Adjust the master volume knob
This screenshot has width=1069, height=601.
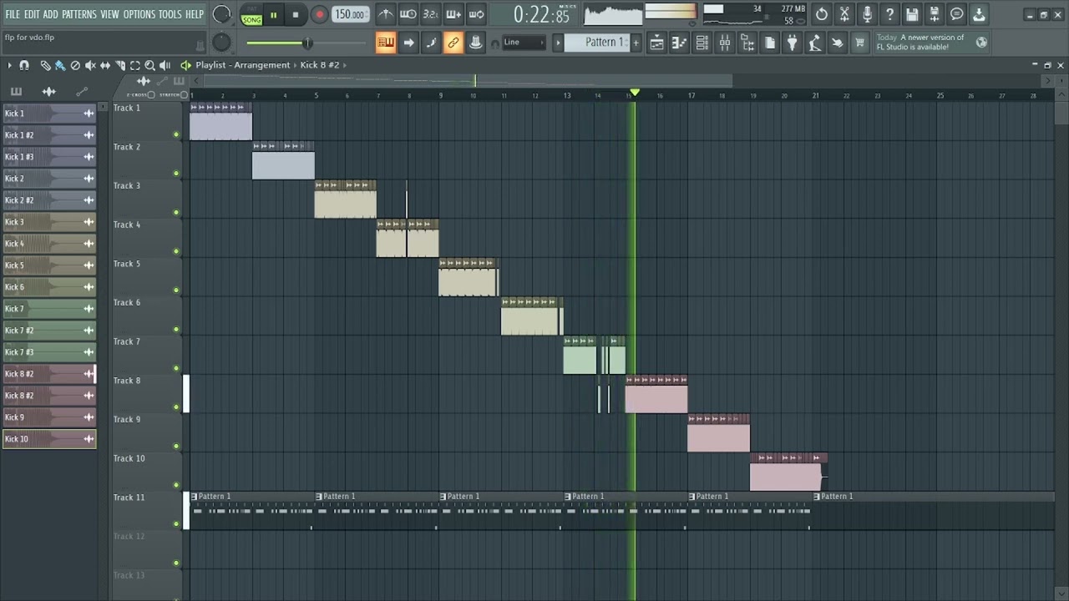coord(221,14)
